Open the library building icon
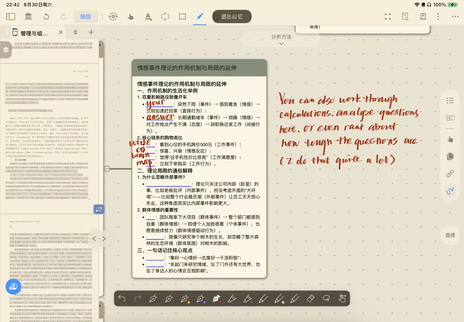Image resolution: width=464 pixels, height=322 pixels. coord(28,16)
